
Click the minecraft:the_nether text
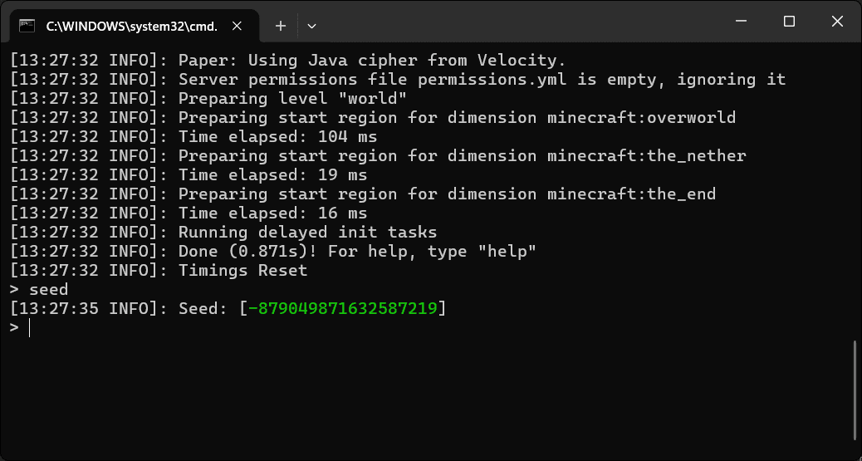tap(646, 155)
